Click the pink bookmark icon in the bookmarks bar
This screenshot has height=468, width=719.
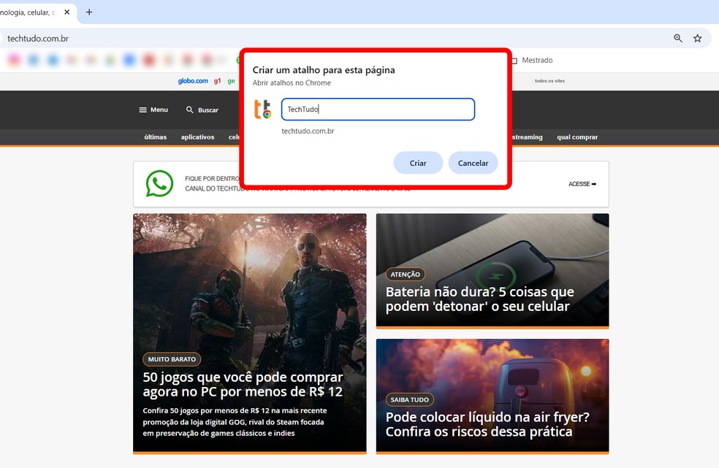[x=14, y=60]
